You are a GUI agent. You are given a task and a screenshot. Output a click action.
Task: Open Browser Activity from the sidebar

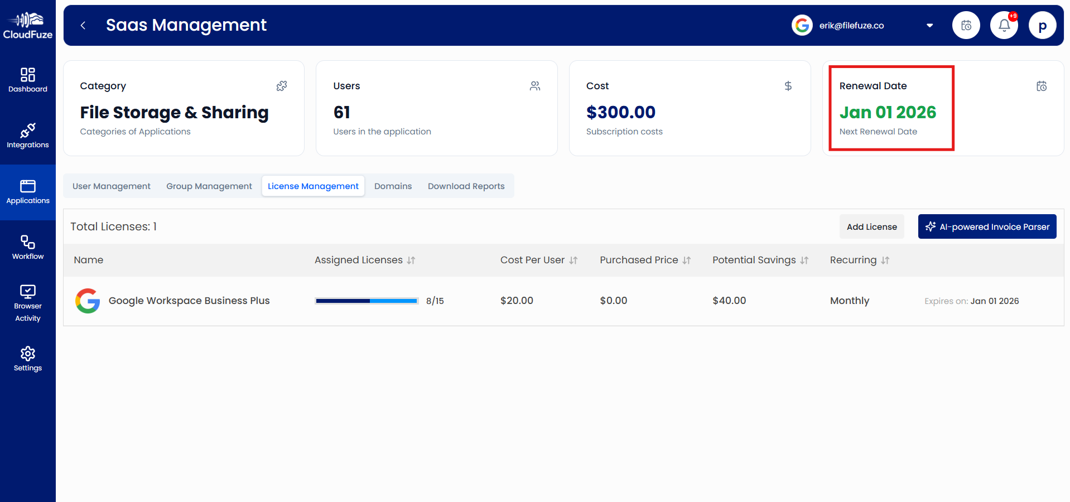point(27,302)
